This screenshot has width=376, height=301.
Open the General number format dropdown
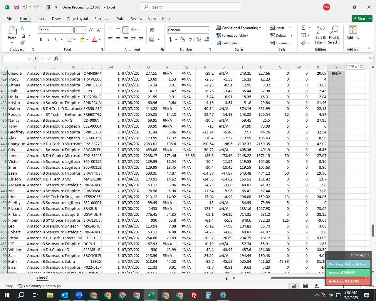click(208, 30)
